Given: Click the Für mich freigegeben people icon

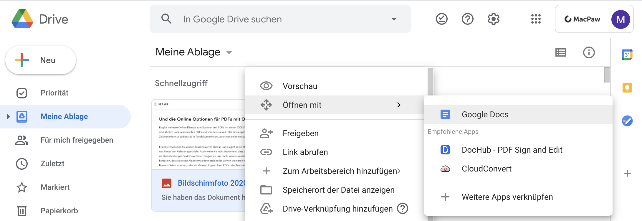Looking at the screenshot, I should click(x=22, y=140).
